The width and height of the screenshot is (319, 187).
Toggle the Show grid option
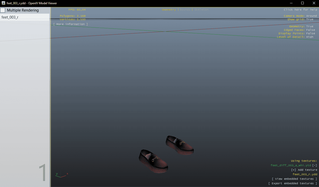point(309,19)
